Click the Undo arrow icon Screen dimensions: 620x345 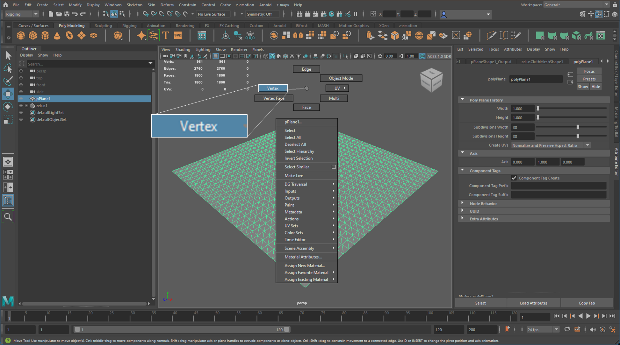(x=75, y=14)
